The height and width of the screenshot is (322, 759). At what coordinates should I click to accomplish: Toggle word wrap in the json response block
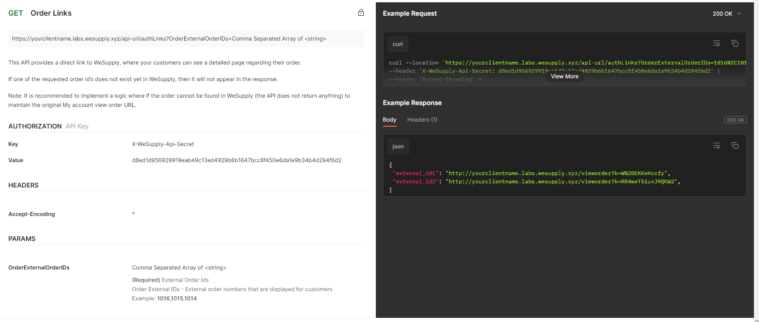717,146
